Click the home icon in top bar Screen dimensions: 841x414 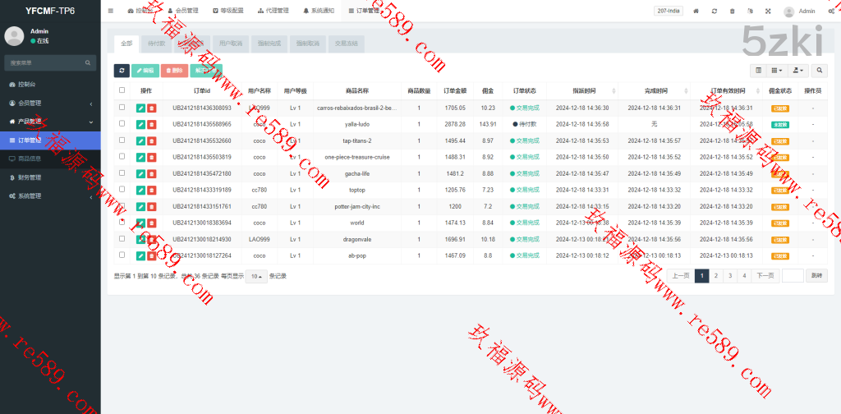(x=696, y=11)
